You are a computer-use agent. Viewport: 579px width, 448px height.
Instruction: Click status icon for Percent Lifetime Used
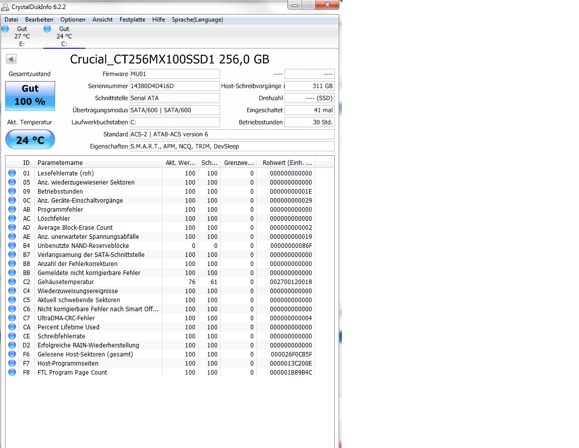tap(12, 327)
